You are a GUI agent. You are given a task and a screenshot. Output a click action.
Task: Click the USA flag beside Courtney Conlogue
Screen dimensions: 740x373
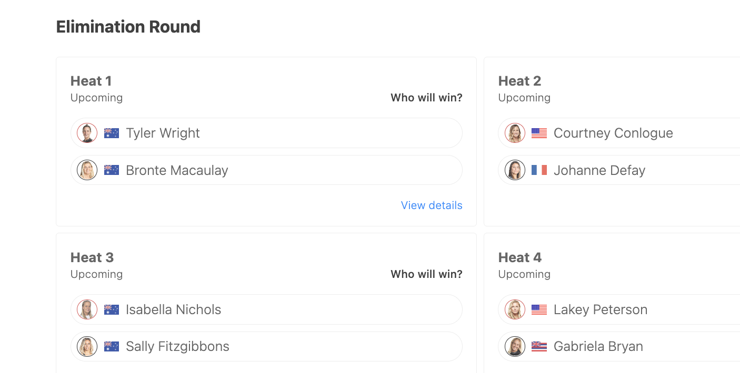539,133
